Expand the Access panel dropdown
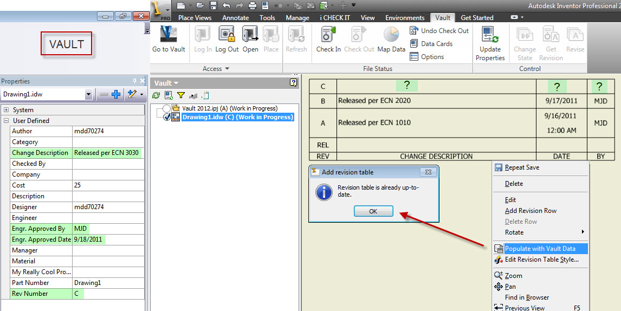Screen dimensions: 621x311 [216, 68]
